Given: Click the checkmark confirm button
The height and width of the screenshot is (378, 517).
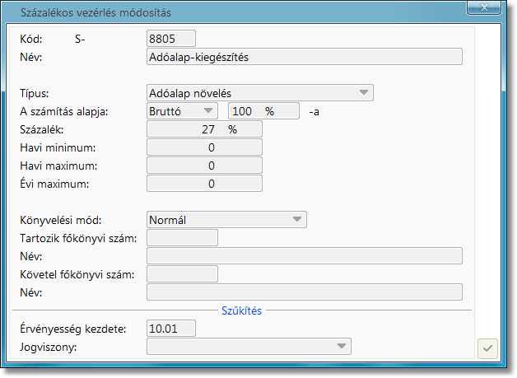Looking at the screenshot, I should point(488,349).
